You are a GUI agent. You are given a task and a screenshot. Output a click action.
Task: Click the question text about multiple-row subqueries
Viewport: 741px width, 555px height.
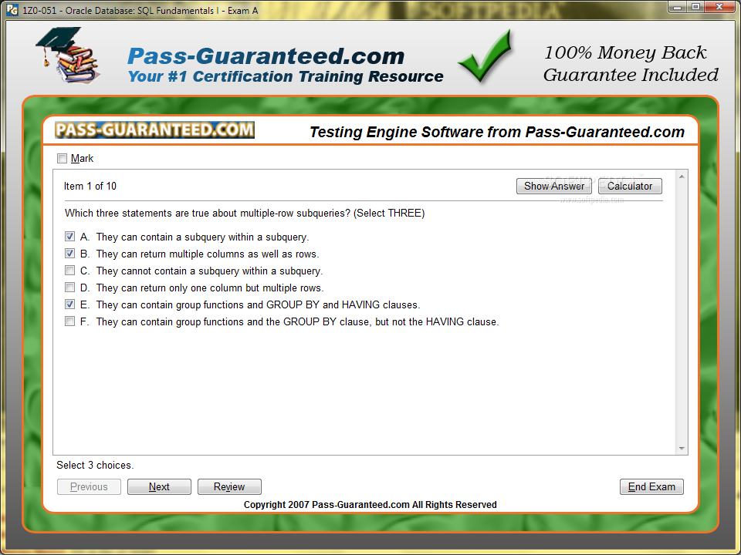click(x=245, y=214)
